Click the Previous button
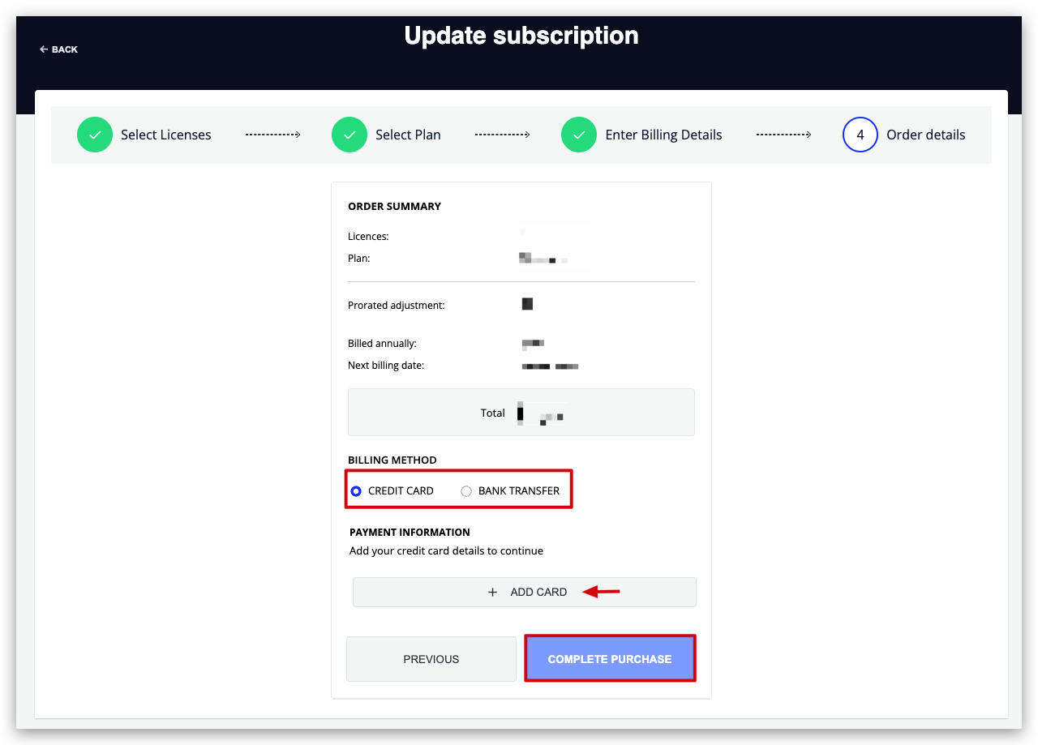Screen dimensions: 1038x745 (x=431, y=659)
